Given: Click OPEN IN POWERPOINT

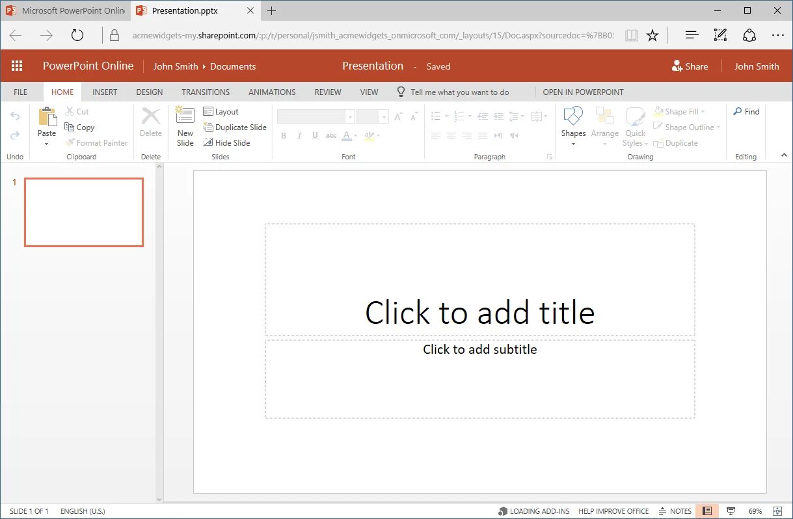Looking at the screenshot, I should (x=583, y=92).
